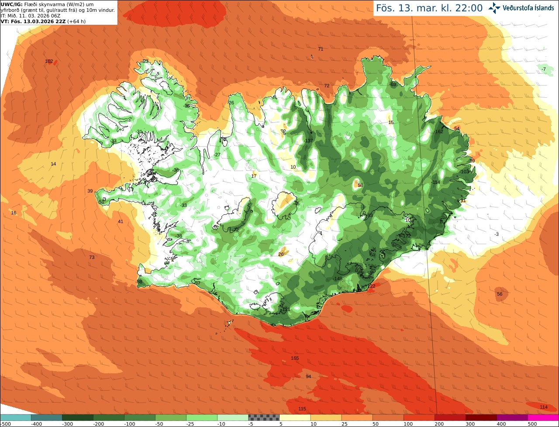Select the magenta 500+ legend swatch
559x427 pixels.
[543, 417]
